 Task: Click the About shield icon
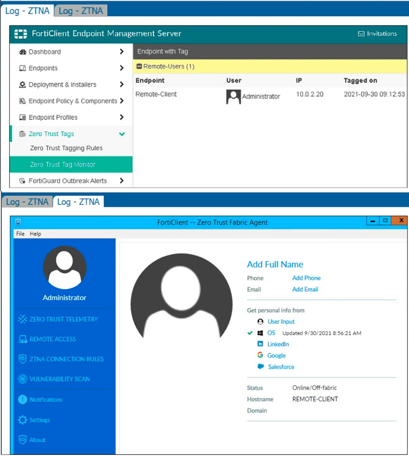[x=22, y=439]
